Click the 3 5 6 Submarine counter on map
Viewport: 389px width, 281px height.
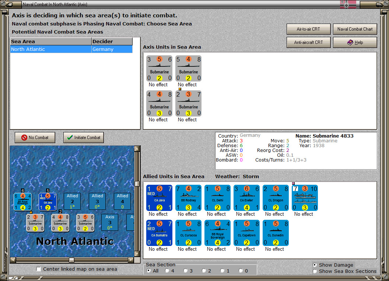click(x=85, y=223)
